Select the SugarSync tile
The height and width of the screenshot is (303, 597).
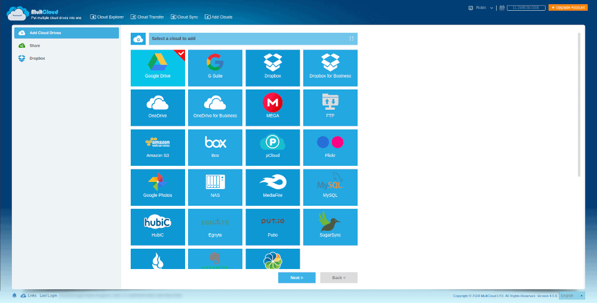point(330,227)
